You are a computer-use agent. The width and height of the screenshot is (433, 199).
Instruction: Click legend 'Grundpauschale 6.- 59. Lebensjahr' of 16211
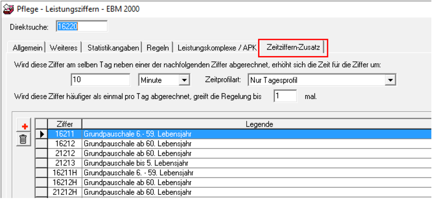click(x=137, y=134)
